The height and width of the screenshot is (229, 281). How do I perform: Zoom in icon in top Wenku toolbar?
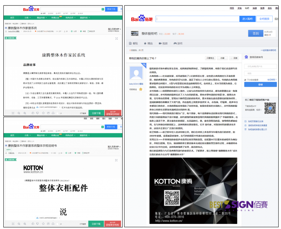click(25, 113)
